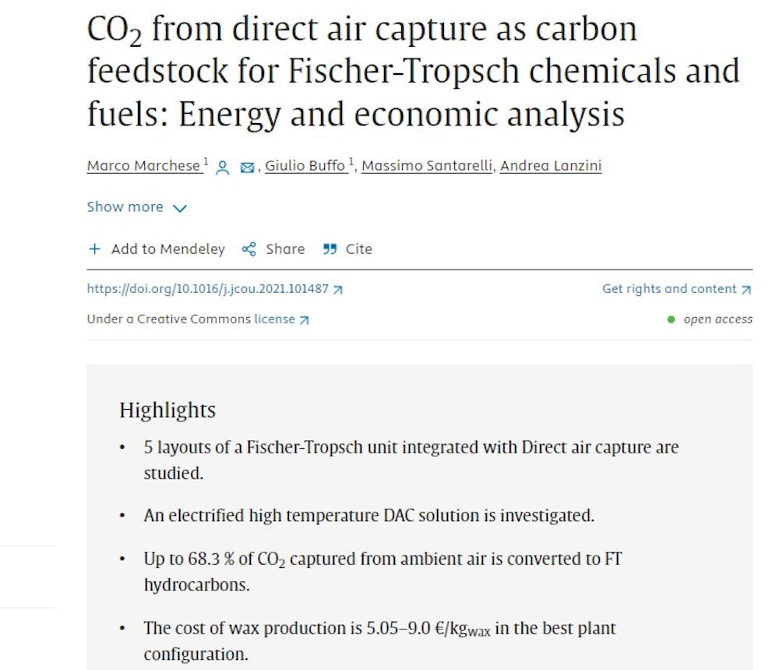Open Giulio Buffo author link

tap(305, 165)
